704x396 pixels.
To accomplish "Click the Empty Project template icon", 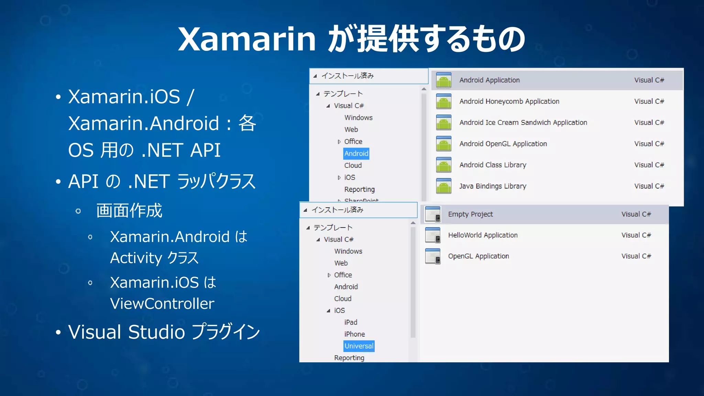I will (433, 214).
